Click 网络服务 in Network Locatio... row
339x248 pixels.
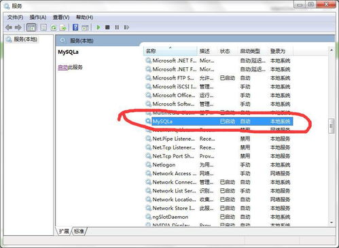(280, 199)
